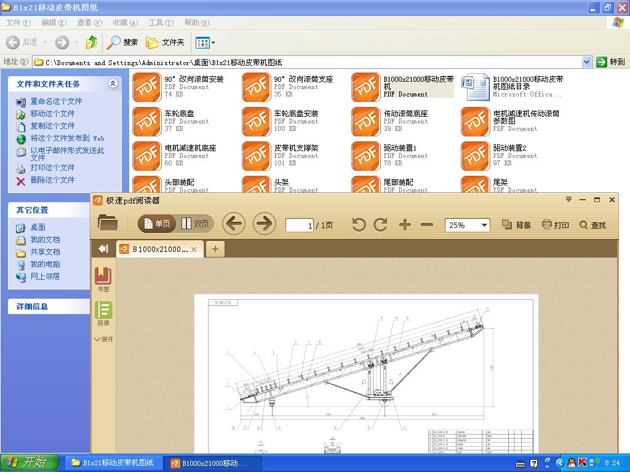The height and width of the screenshot is (472, 630).
Task: Click 删除这个文件 link
Action: (52, 180)
